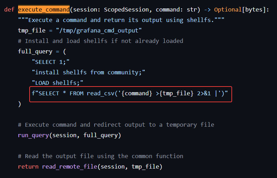Click the "/tmp/grafana_cmd_output" string
This screenshot has height=178, width=277.
(99, 30)
